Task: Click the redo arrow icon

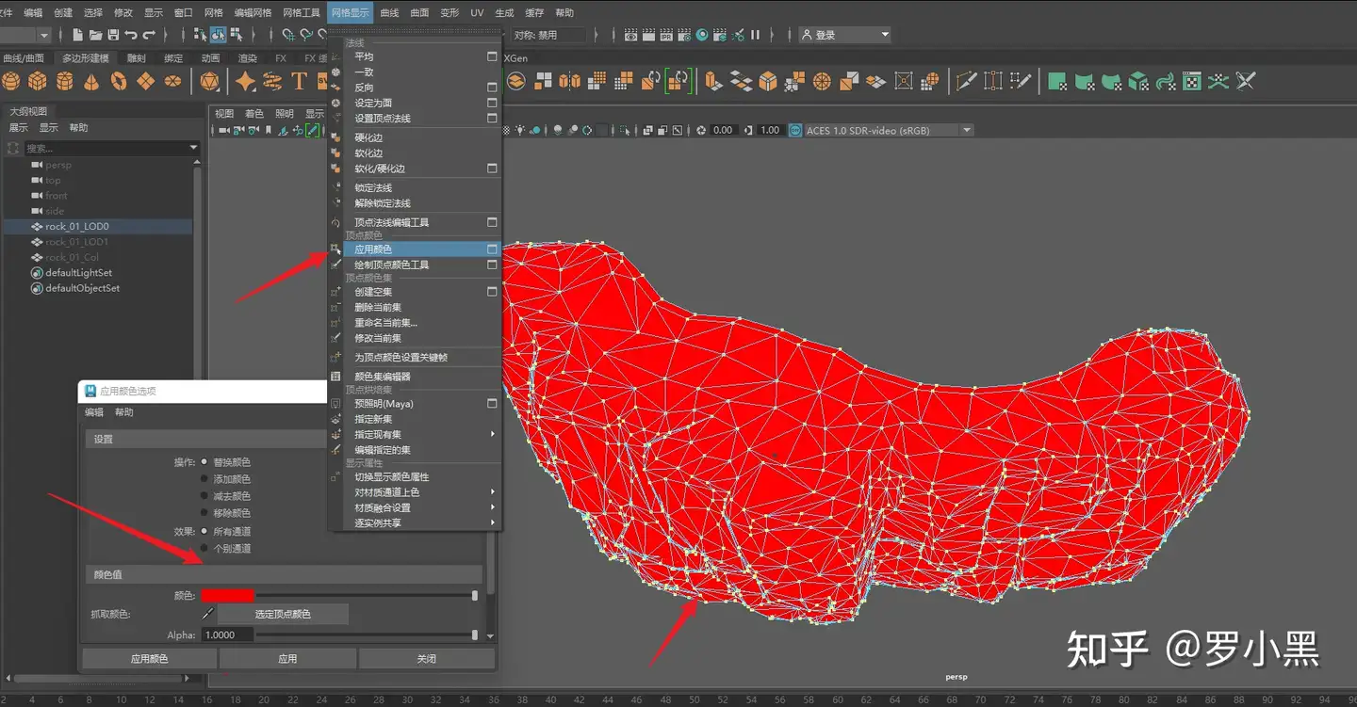Action: [x=149, y=35]
